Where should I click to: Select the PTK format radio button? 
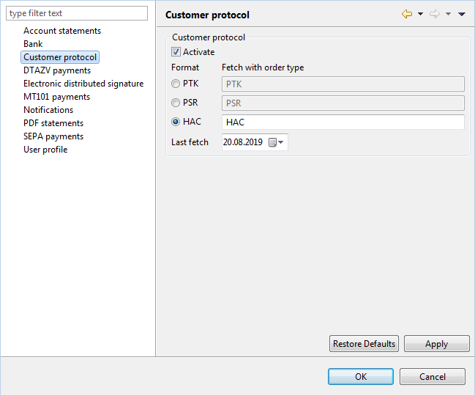[x=176, y=84]
